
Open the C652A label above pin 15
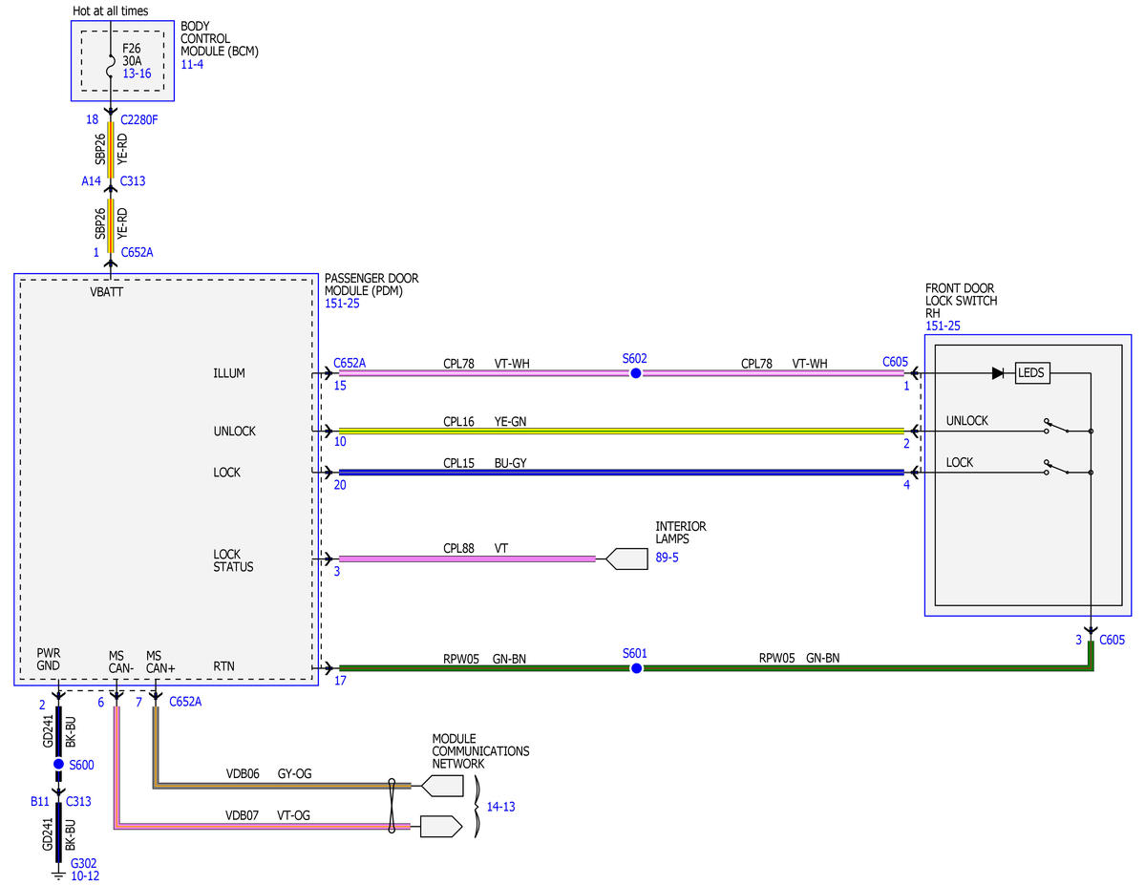click(350, 363)
